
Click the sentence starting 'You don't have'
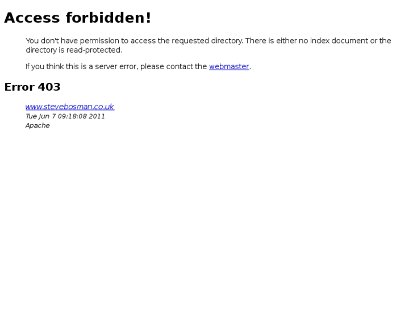(134, 41)
